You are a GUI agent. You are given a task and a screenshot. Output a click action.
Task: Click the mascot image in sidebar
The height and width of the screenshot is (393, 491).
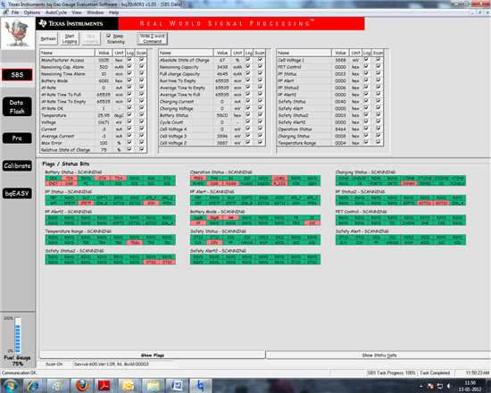[x=18, y=33]
